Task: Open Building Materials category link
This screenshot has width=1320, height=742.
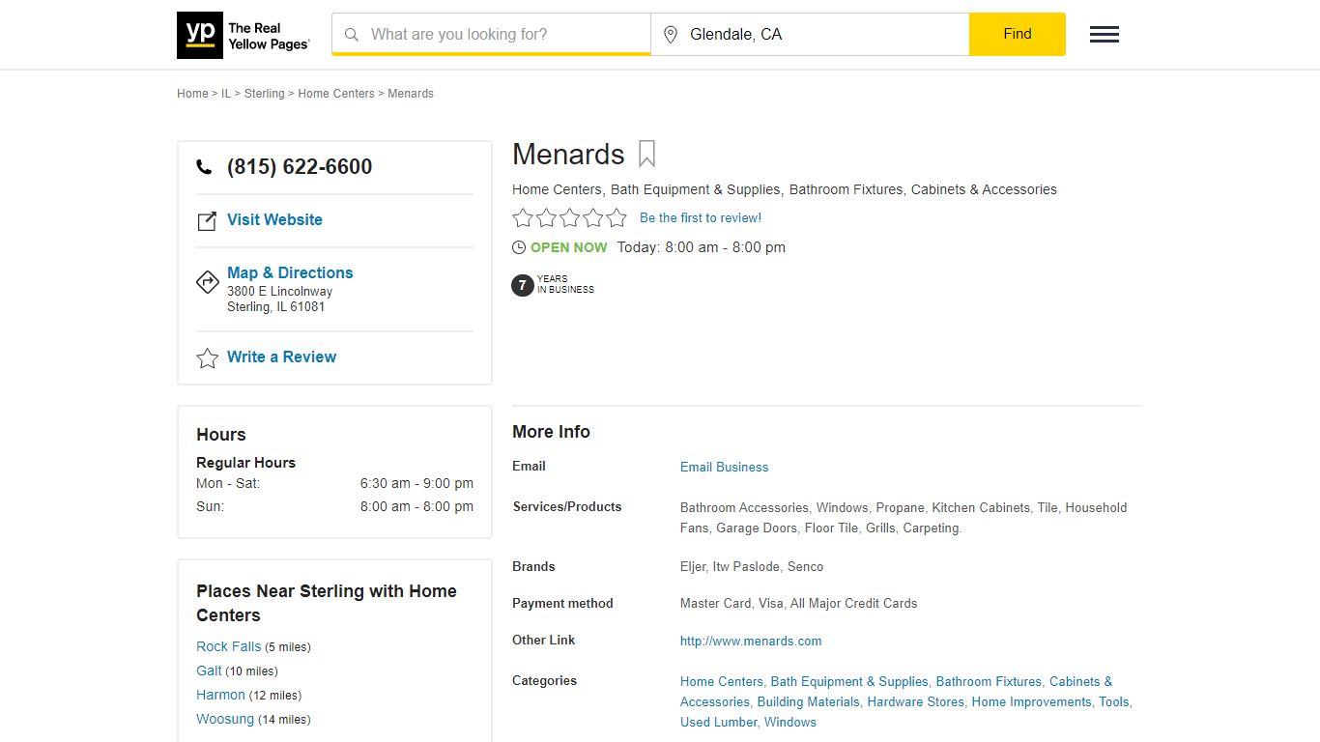Action: pyautogui.click(x=808, y=701)
